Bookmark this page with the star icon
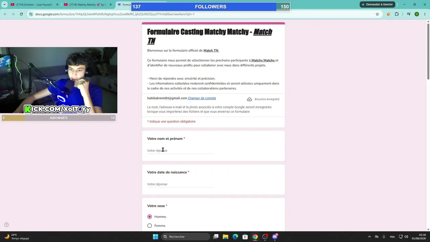Screen dimensions: 430x242 point(377,14)
